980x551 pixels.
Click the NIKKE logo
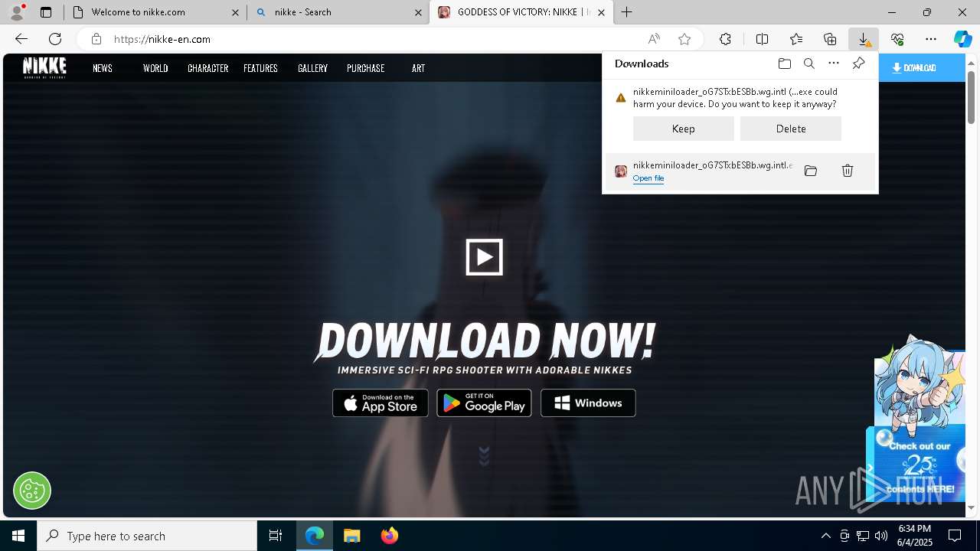click(44, 67)
